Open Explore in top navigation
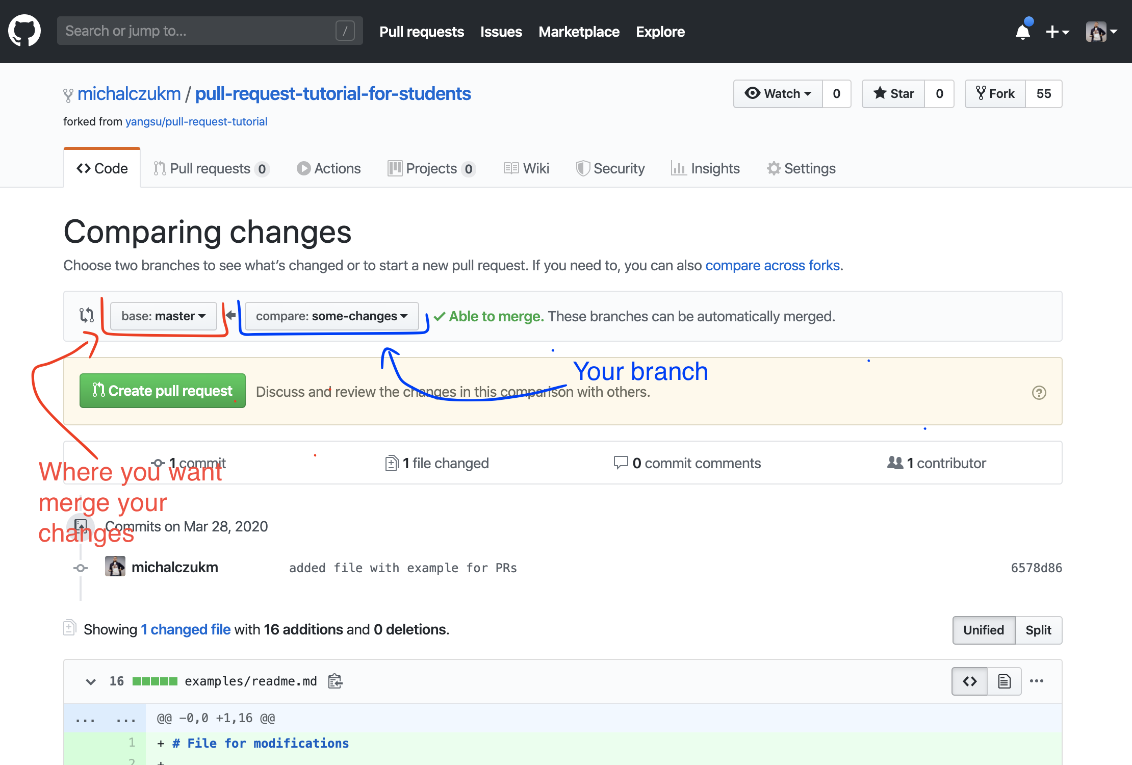 click(660, 32)
